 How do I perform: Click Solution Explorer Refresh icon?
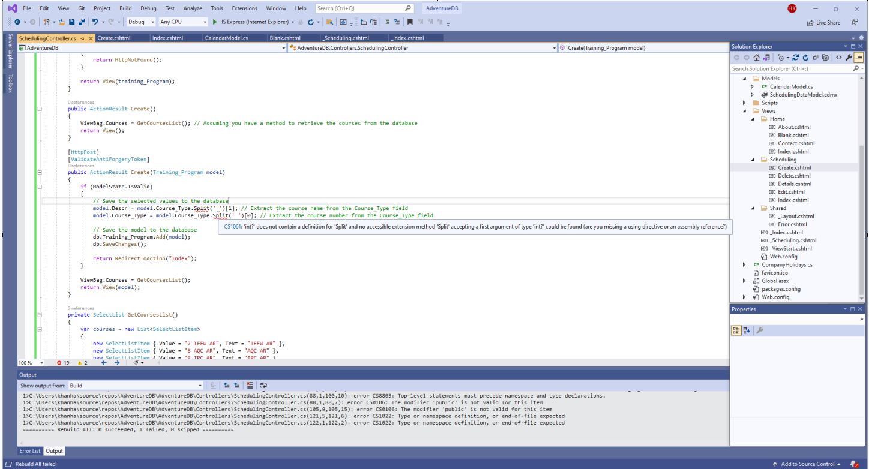click(x=806, y=58)
